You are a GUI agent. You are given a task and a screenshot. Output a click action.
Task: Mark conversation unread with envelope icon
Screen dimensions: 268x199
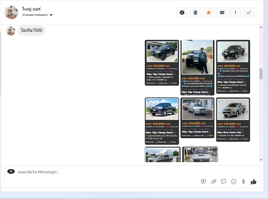pyautogui.click(x=222, y=13)
